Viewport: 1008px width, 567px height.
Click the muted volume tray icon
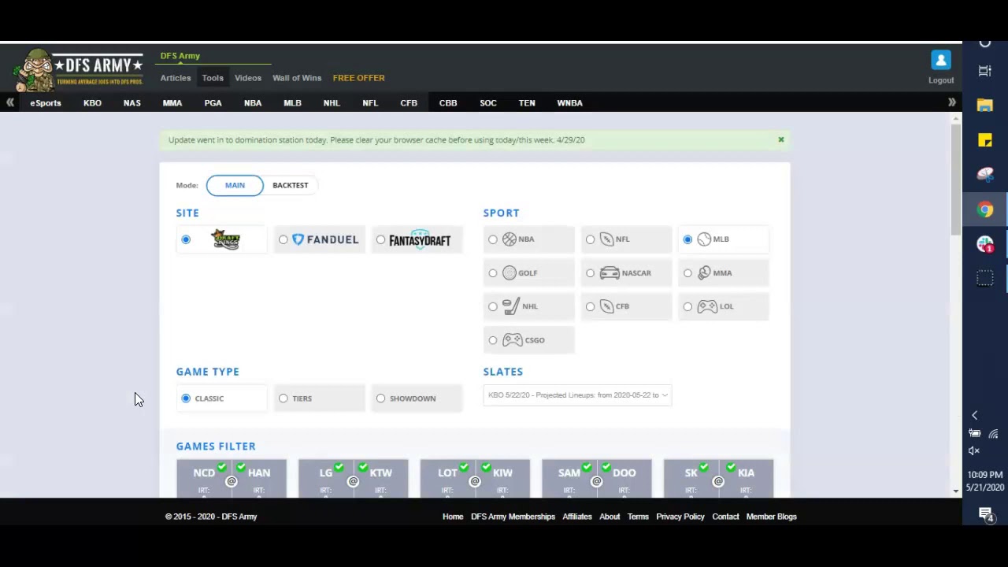[974, 450]
